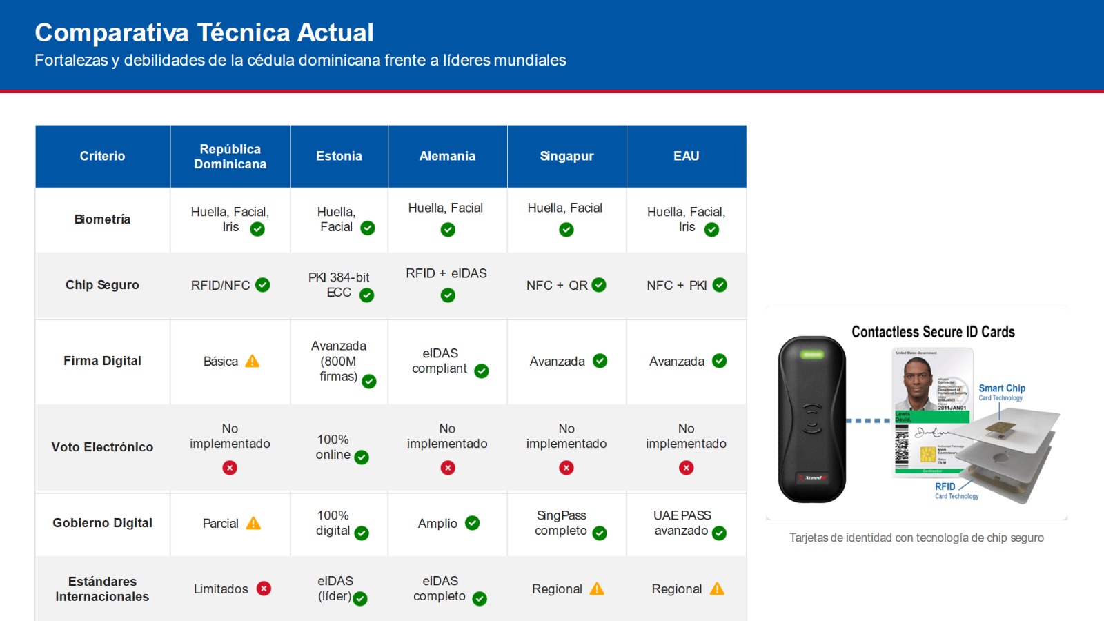Click the Contactless Secure ID Cards image
Screen dimensions: 1104x621
point(916,414)
